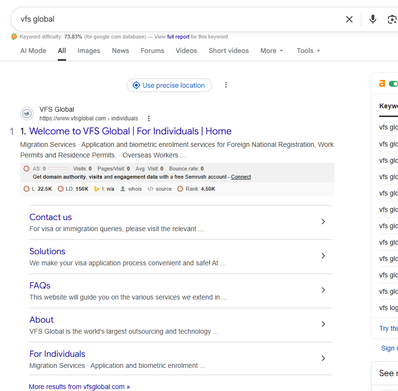Click the 'Keyword difficulty: 73.83%' text
This screenshot has width=398, height=391.
pyautogui.click(x=51, y=37)
